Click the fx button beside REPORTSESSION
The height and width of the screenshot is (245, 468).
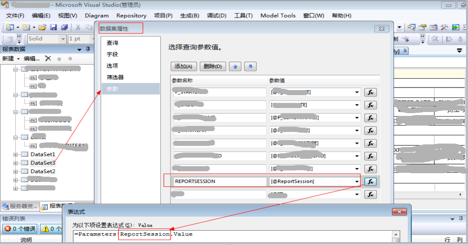click(x=370, y=181)
